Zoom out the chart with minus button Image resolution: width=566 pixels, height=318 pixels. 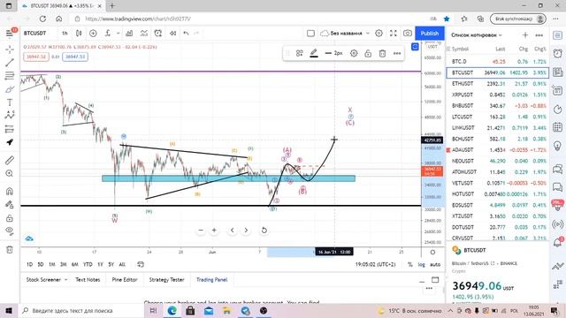201,230
